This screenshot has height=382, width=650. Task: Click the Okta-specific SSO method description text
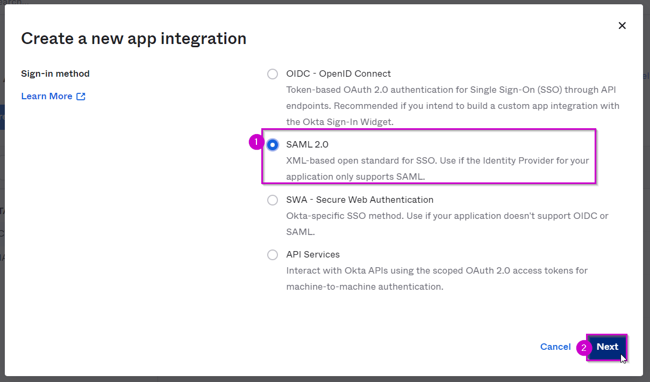point(447,224)
